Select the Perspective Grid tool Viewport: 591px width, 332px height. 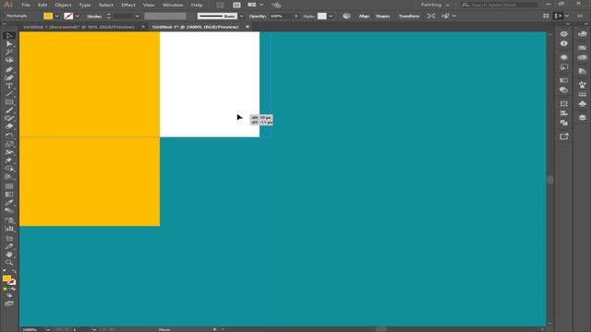coord(9,177)
